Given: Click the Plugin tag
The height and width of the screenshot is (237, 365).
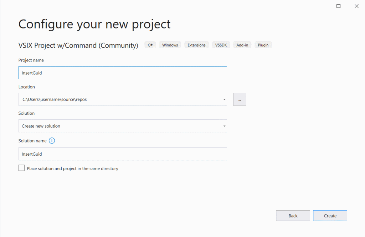Looking at the screenshot, I should [x=263, y=45].
